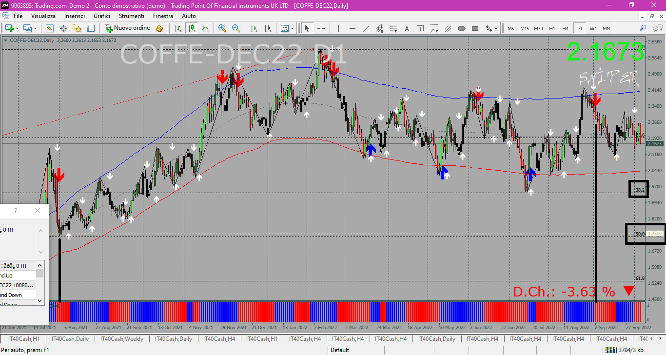
Task: Select the MN timeframe button
Action: 606,28
